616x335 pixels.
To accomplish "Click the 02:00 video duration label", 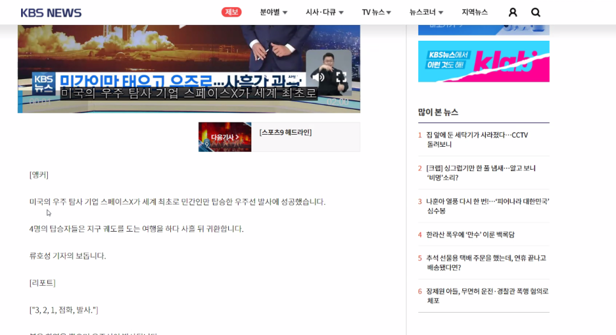I will click(338, 102).
